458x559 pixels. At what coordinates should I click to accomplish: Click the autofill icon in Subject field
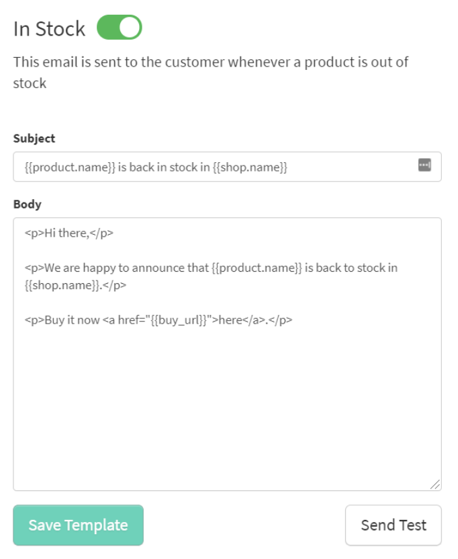[x=424, y=165]
